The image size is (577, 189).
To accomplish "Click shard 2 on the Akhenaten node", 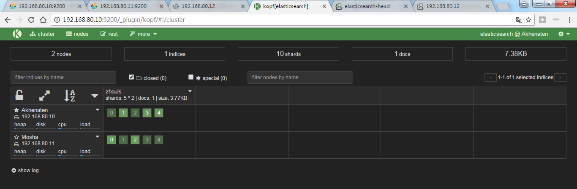I will [135, 113].
